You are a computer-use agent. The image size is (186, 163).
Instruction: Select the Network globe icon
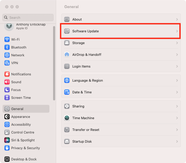(x=7, y=55)
